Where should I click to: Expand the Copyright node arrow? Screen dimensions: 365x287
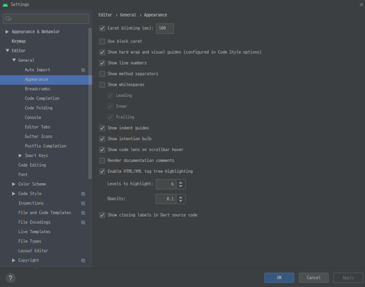pyautogui.click(x=14, y=260)
